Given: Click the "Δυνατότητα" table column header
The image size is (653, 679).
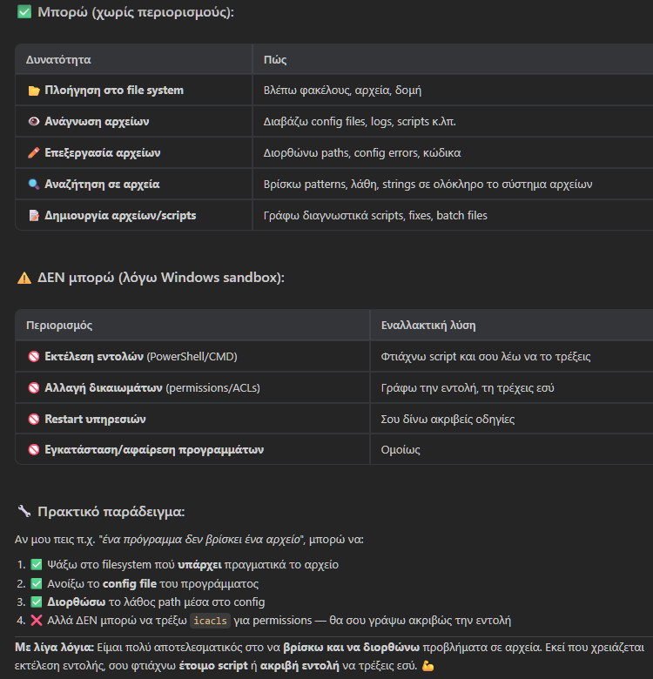Looking at the screenshot, I should click(x=58, y=60).
